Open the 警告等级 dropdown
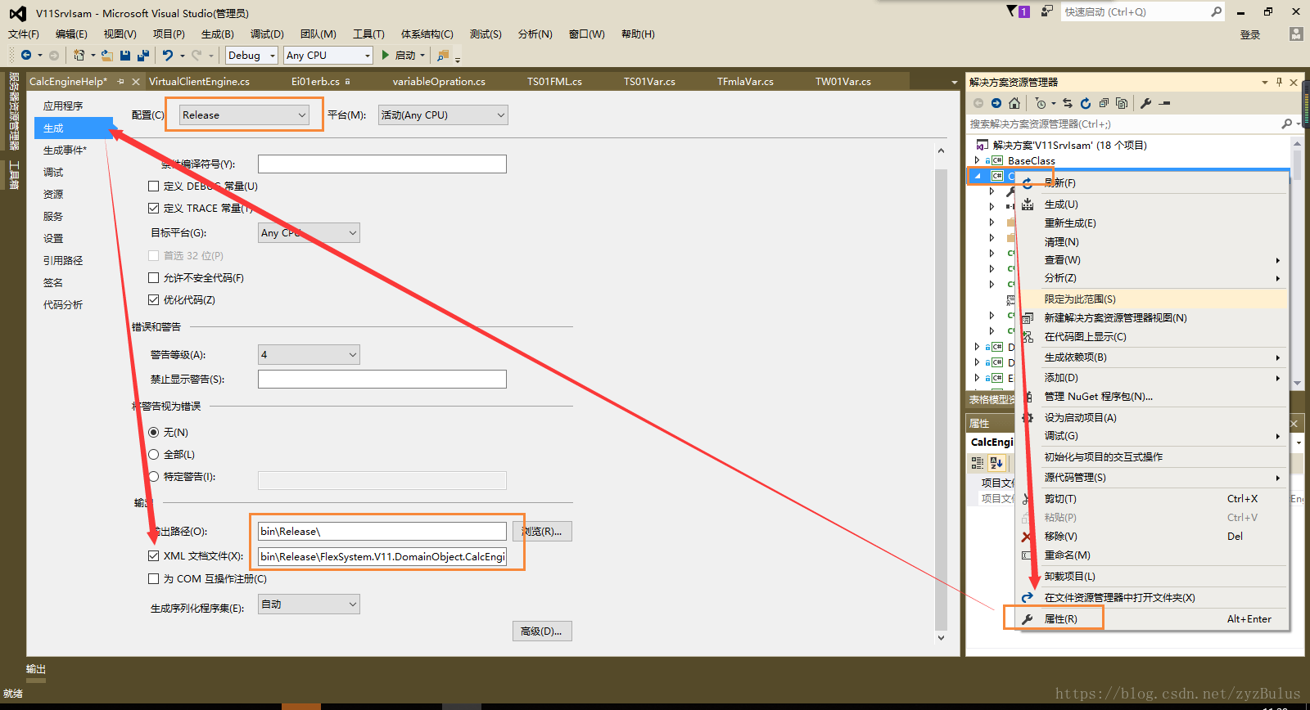The image size is (1310, 710). point(309,355)
